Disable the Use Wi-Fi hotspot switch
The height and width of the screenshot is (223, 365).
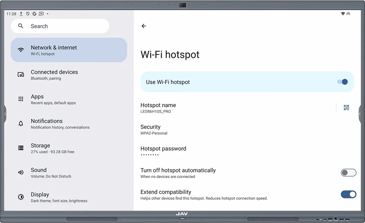pos(342,82)
